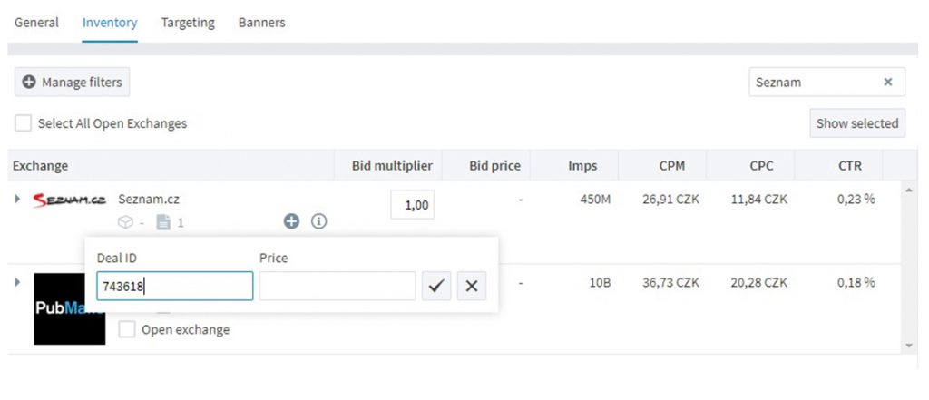929x400 pixels.
Task: Click the Show selected button
Action: click(857, 123)
